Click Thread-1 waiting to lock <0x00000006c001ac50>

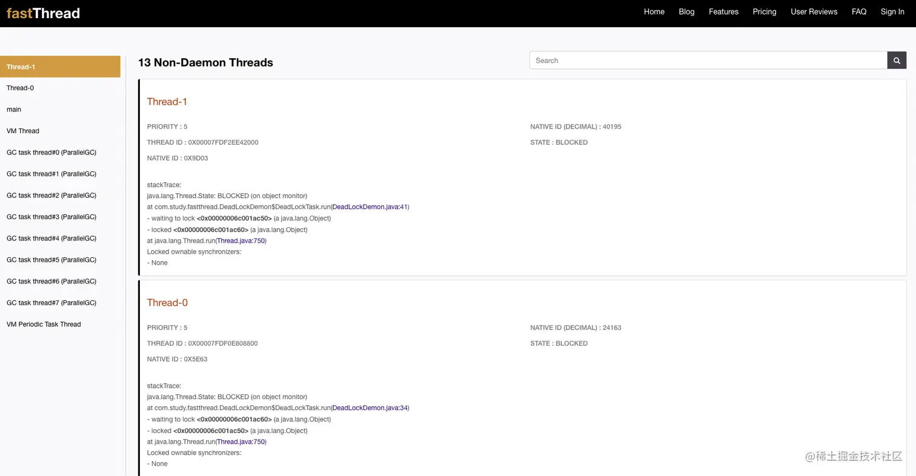click(239, 219)
